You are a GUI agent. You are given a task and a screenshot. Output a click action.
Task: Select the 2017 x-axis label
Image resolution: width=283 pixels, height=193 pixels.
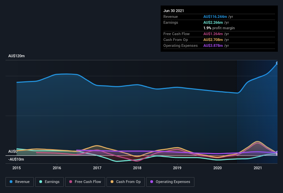(97, 168)
